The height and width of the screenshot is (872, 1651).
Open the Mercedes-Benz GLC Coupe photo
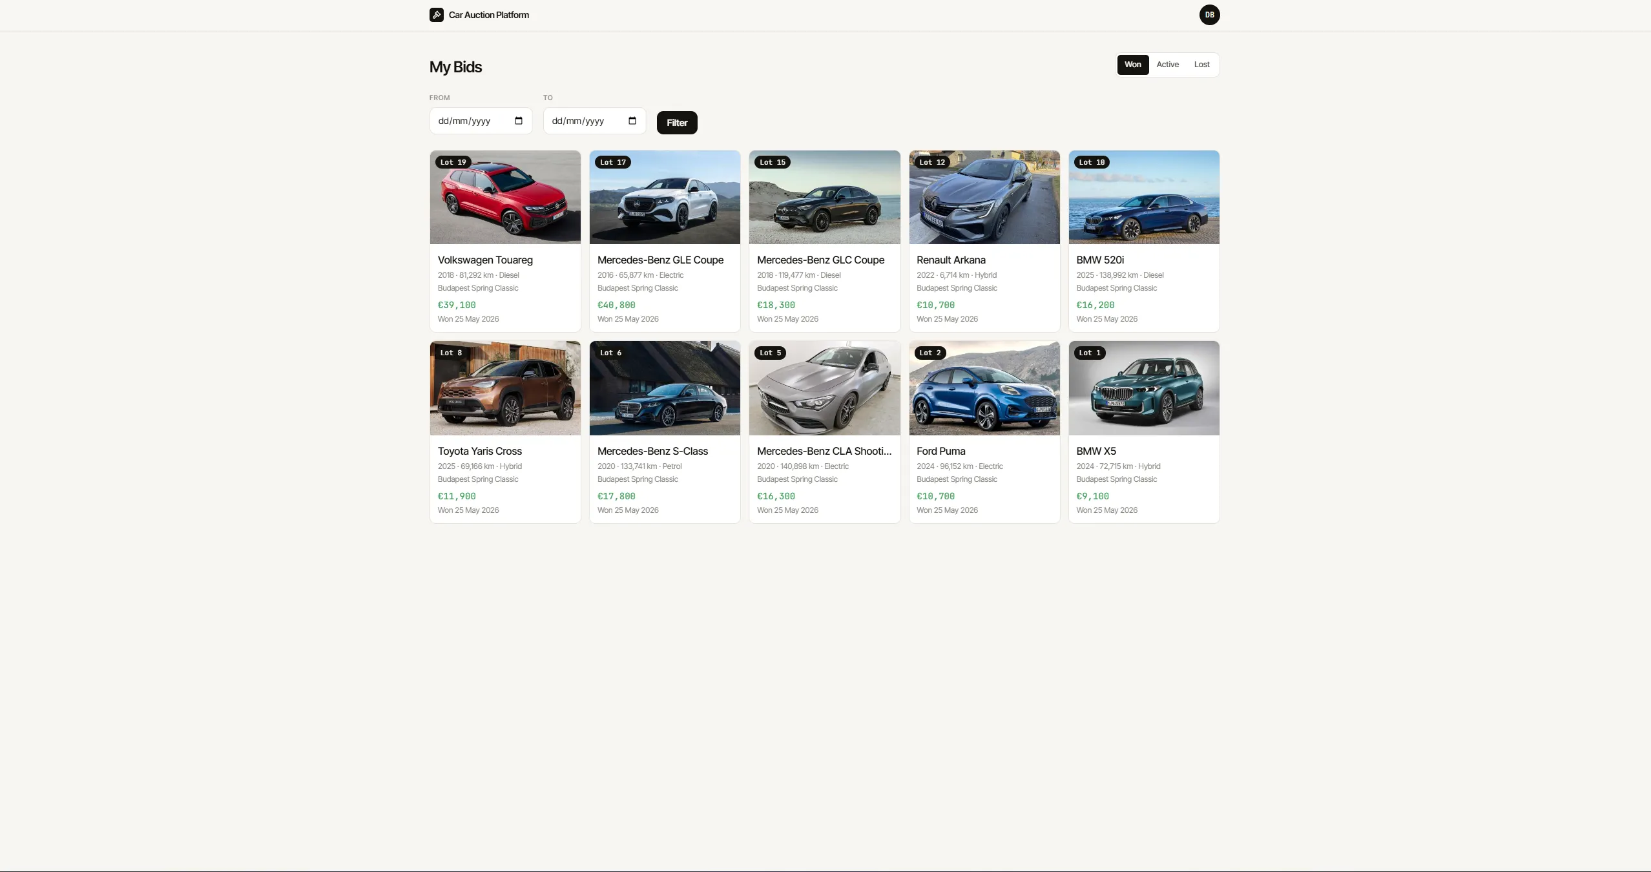point(824,198)
